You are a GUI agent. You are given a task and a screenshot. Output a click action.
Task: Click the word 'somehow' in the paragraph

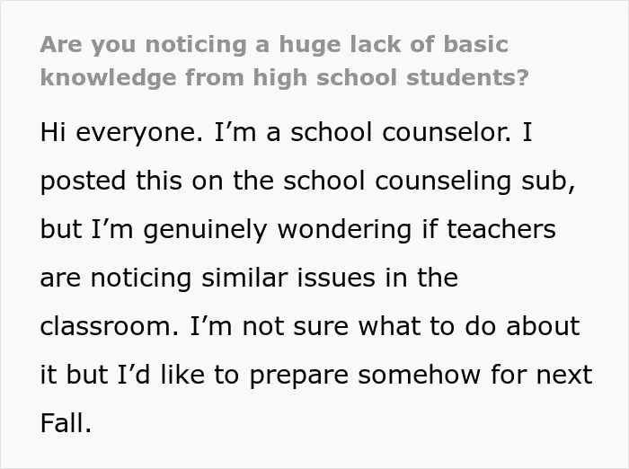click(x=420, y=375)
